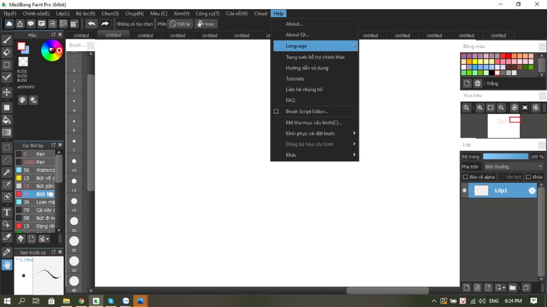Viewport: 547px width, 307px height.
Task: Expand the Language submenu
Action: (x=315, y=46)
